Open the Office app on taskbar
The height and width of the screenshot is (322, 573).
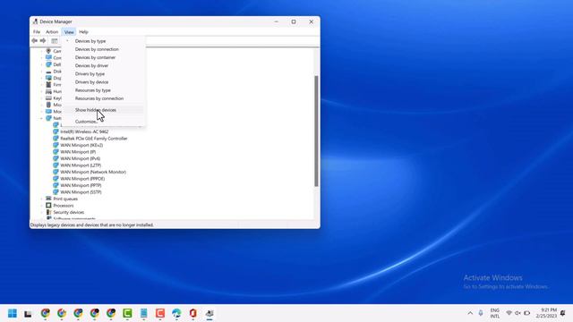click(193, 313)
